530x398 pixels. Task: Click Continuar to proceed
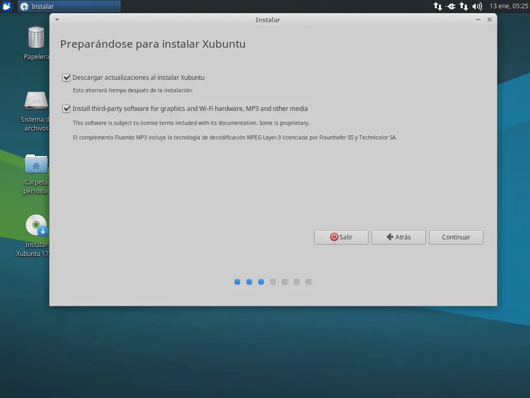coord(456,237)
